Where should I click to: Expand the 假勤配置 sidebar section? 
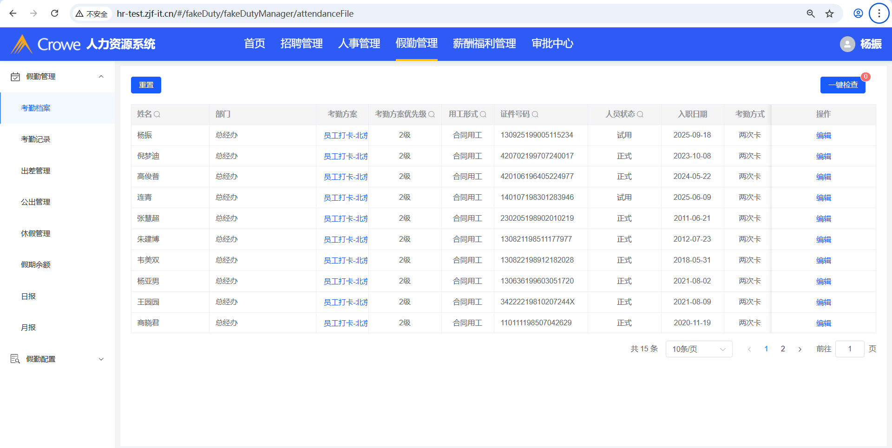pyautogui.click(x=101, y=359)
